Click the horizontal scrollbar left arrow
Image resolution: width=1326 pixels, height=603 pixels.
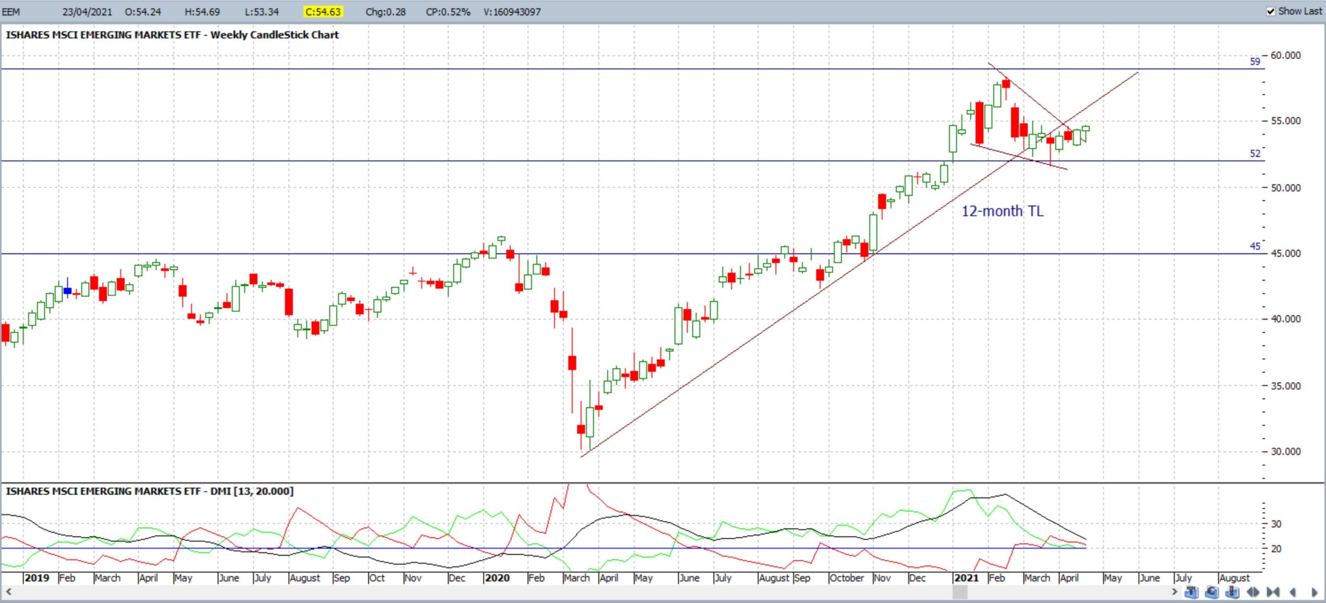coord(8,591)
